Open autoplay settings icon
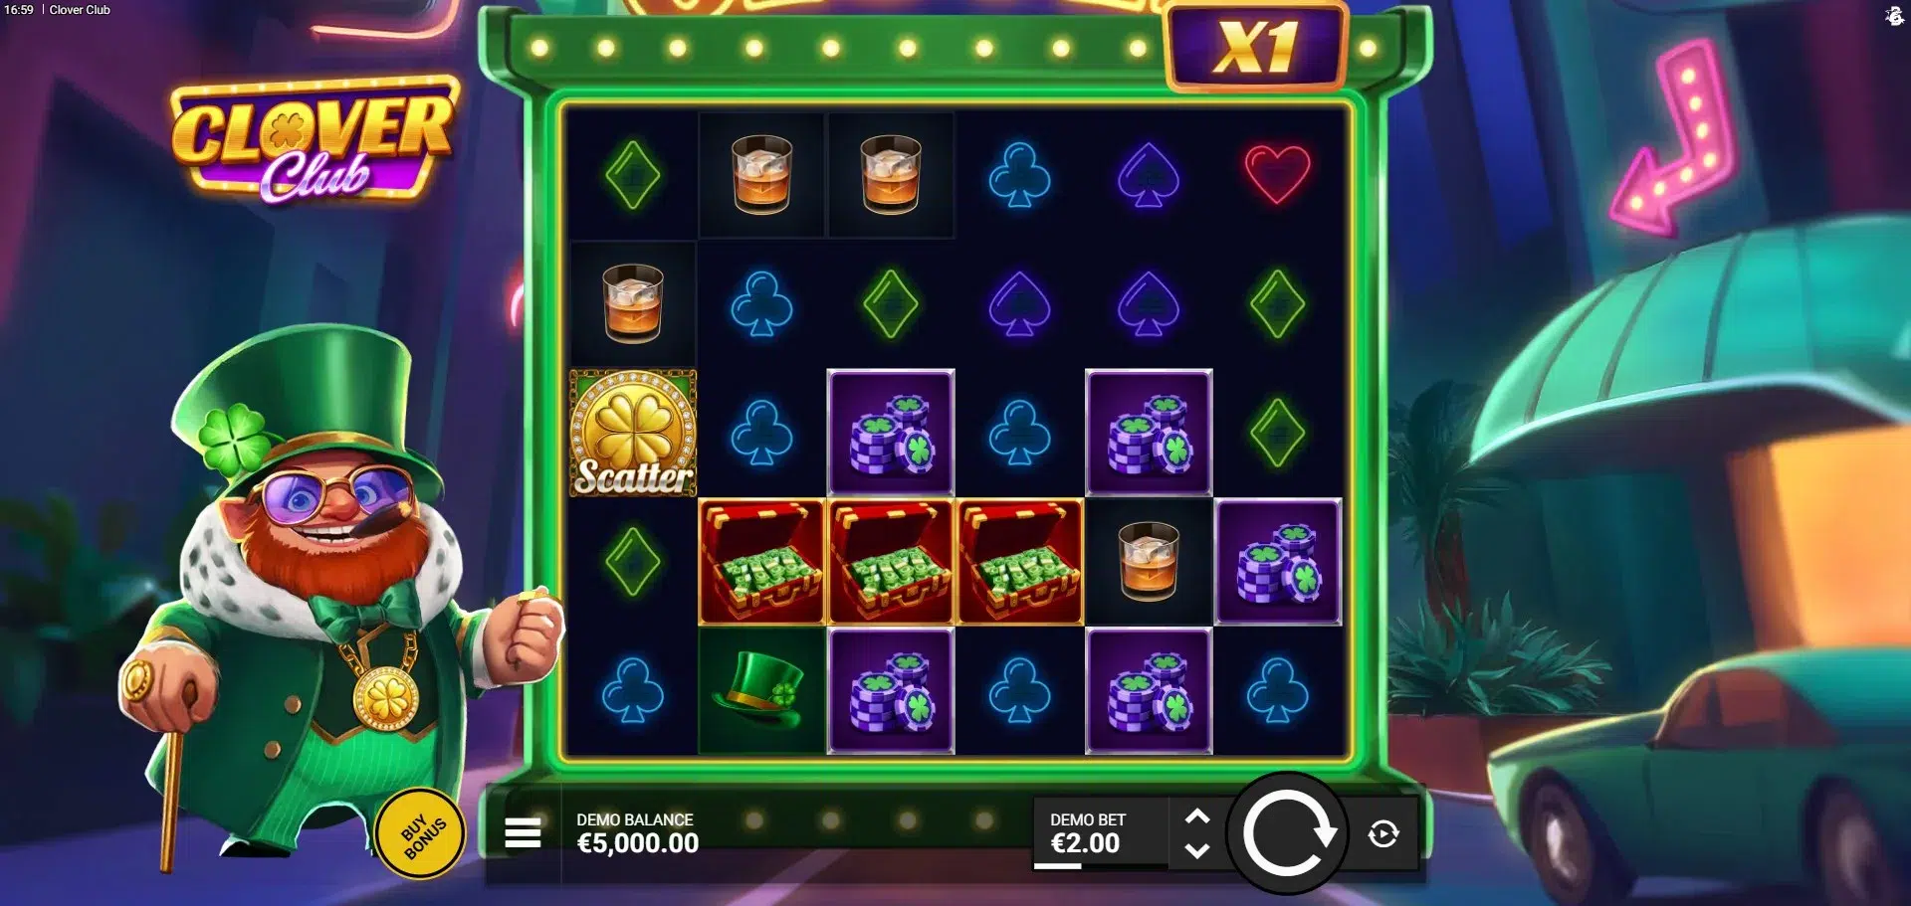1911x906 pixels. pyautogui.click(x=1383, y=833)
